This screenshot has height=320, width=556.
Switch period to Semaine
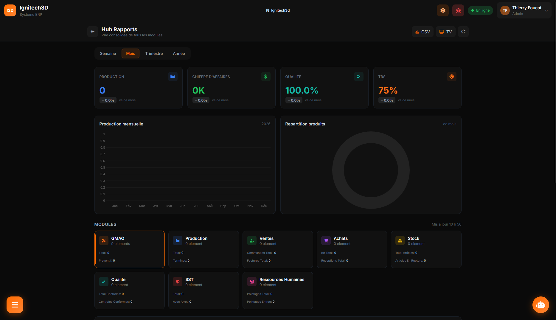coord(108,54)
